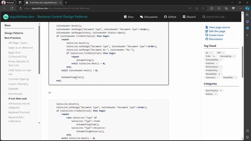Select the Extendability tag
This screenshot has height=141, width=251.
click(x=213, y=60)
